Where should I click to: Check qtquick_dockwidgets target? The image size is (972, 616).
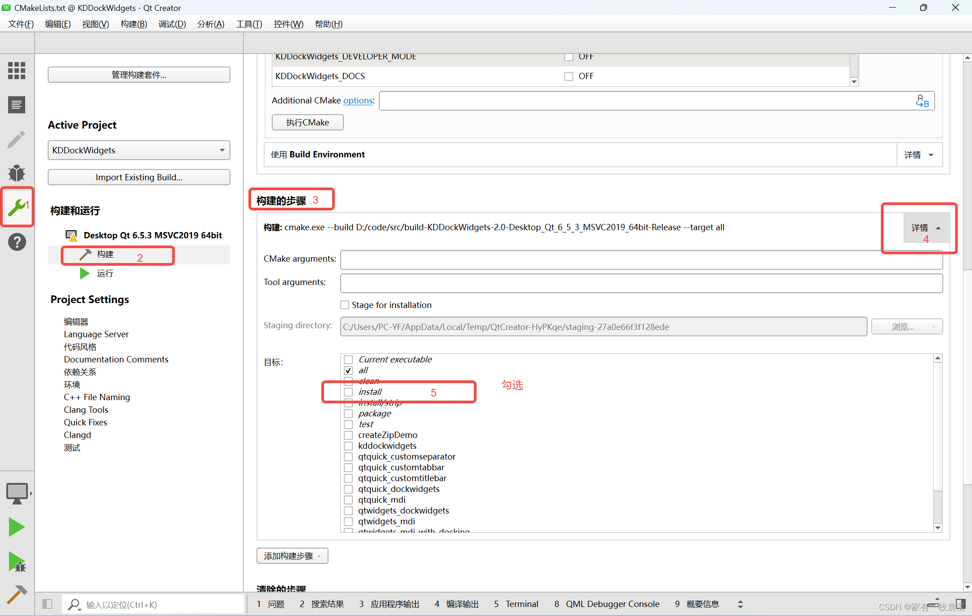[x=348, y=489]
